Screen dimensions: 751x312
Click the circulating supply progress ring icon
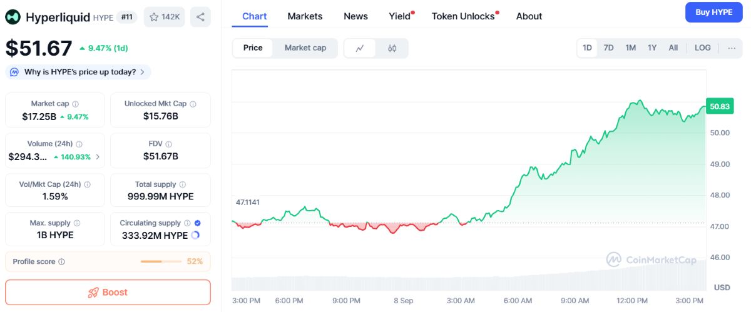pos(195,235)
